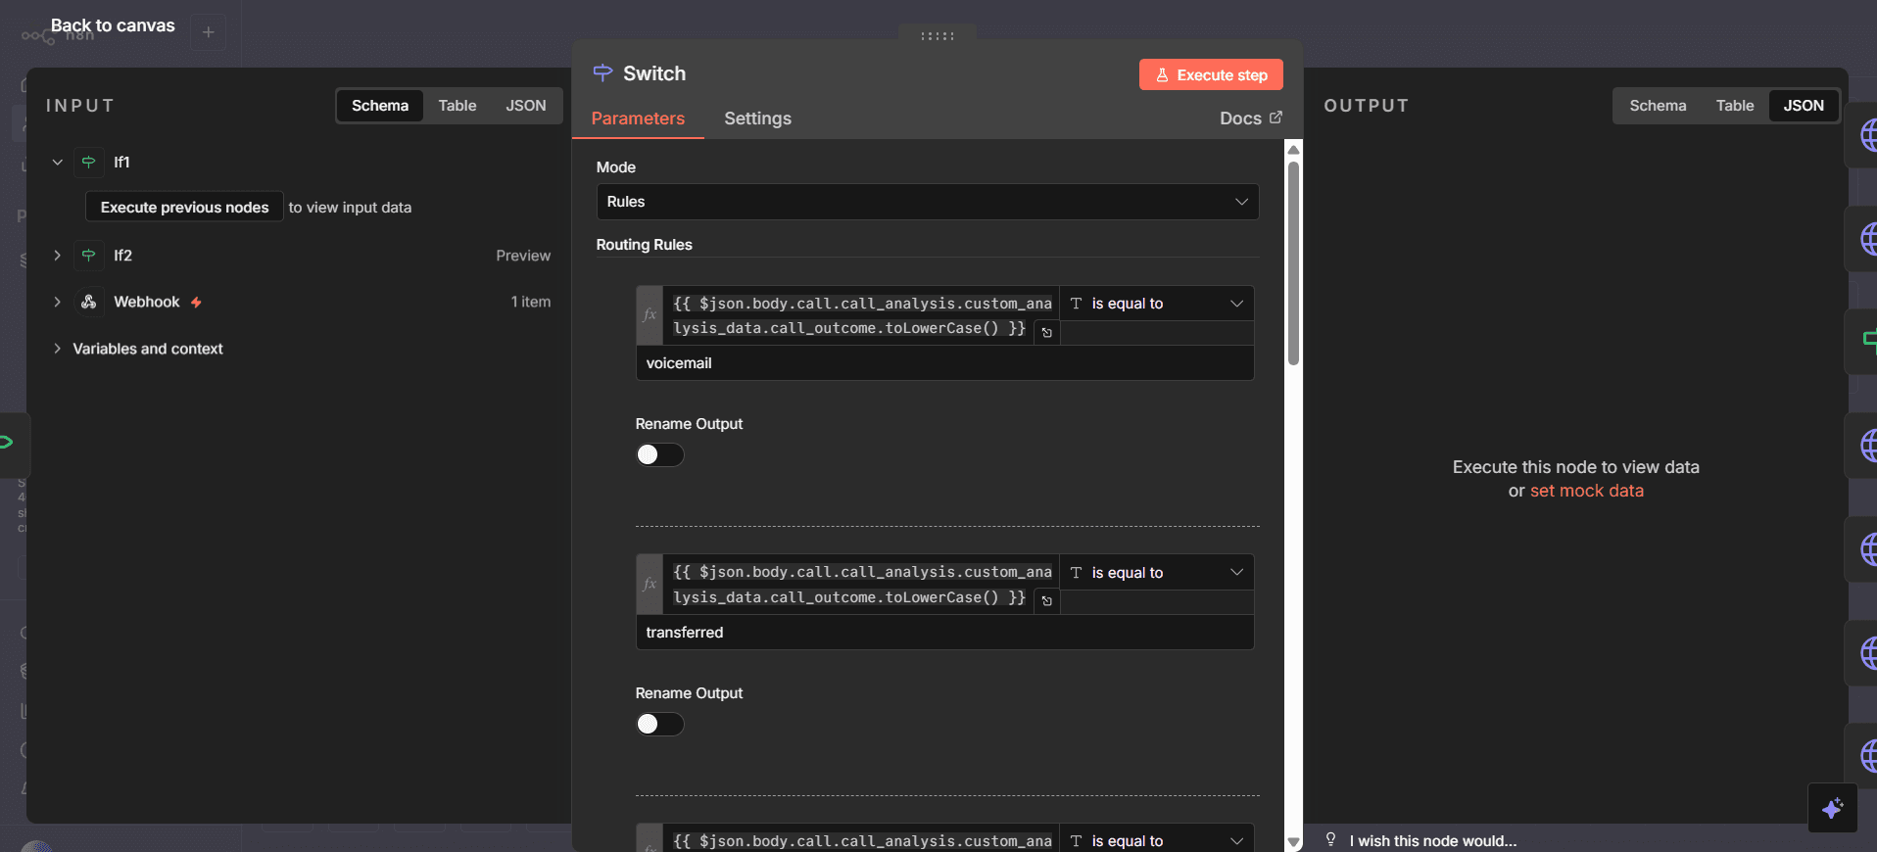The height and width of the screenshot is (852, 1877).
Task: Open 'is equal to' dropdown for transferred rule
Action: tap(1156, 573)
